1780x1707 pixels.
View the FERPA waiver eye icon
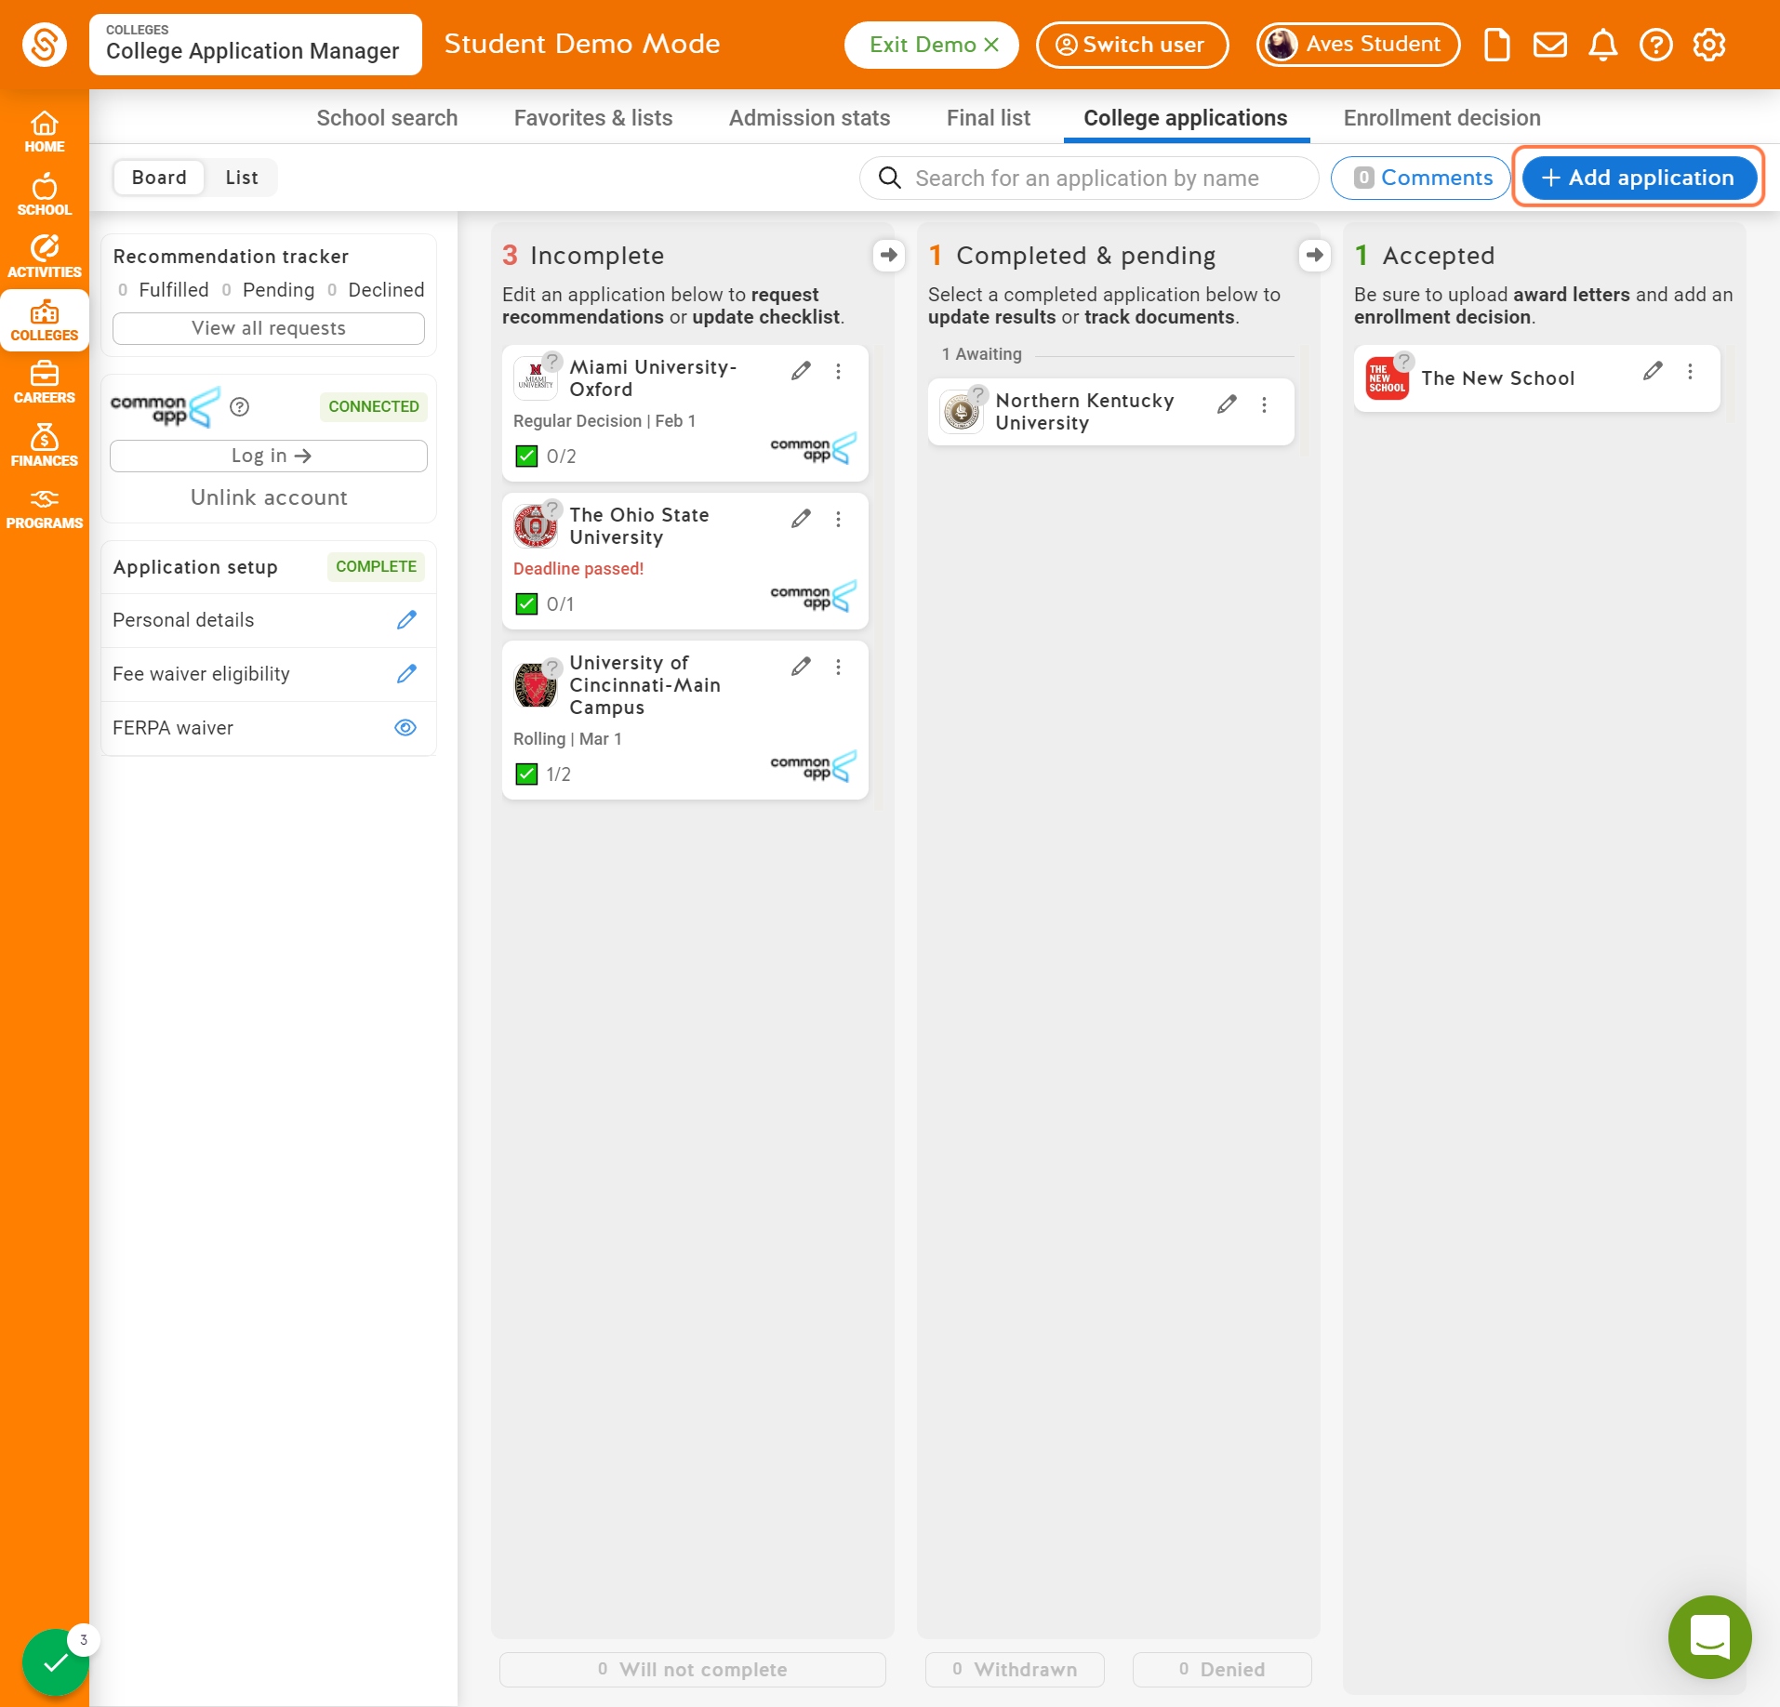coord(405,728)
